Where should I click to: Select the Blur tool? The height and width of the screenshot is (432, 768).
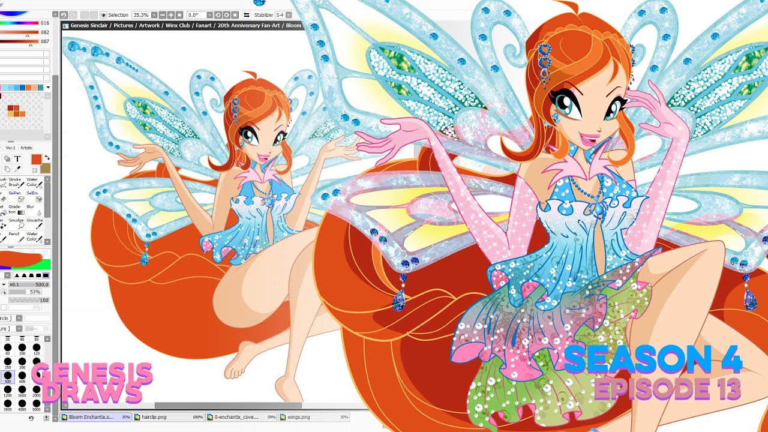34,210
